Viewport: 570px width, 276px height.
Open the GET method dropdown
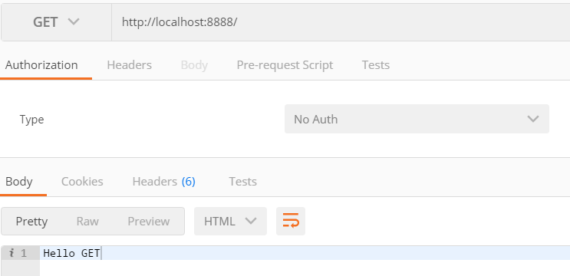click(x=56, y=22)
